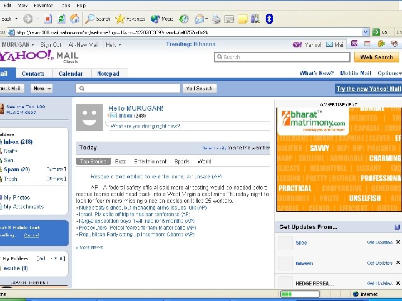Click the page loading progress bar
402x301 pixels.
click(x=300, y=294)
